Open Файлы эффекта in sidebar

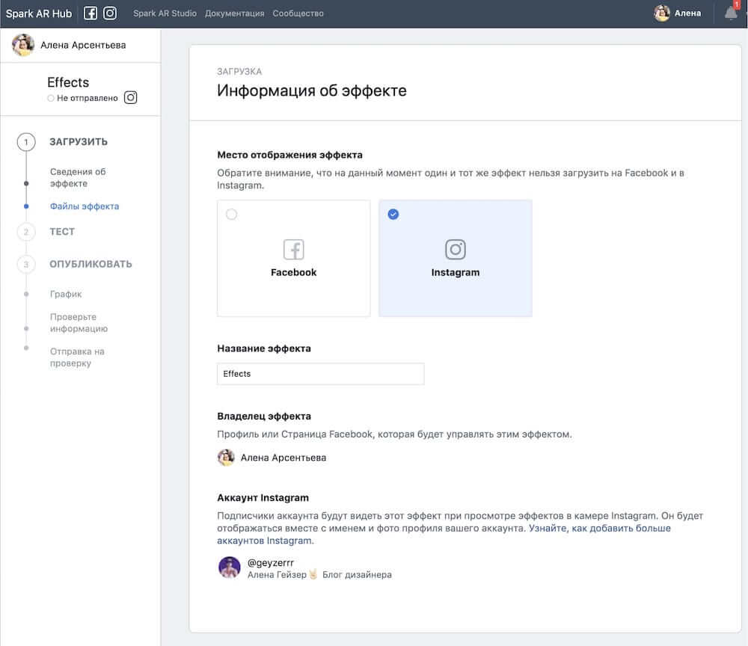pyautogui.click(x=85, y=206)
